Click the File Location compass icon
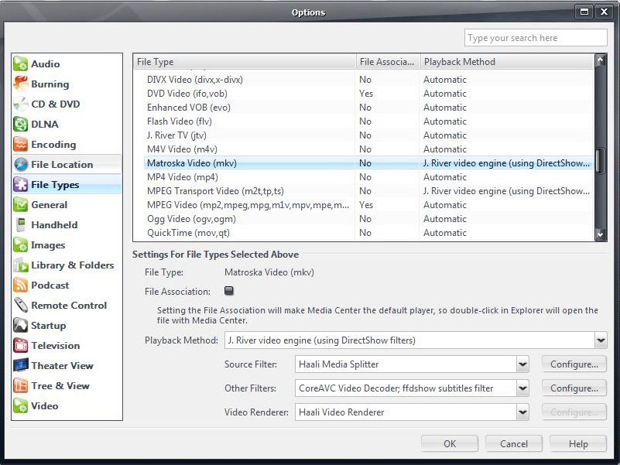 (21, 165)
